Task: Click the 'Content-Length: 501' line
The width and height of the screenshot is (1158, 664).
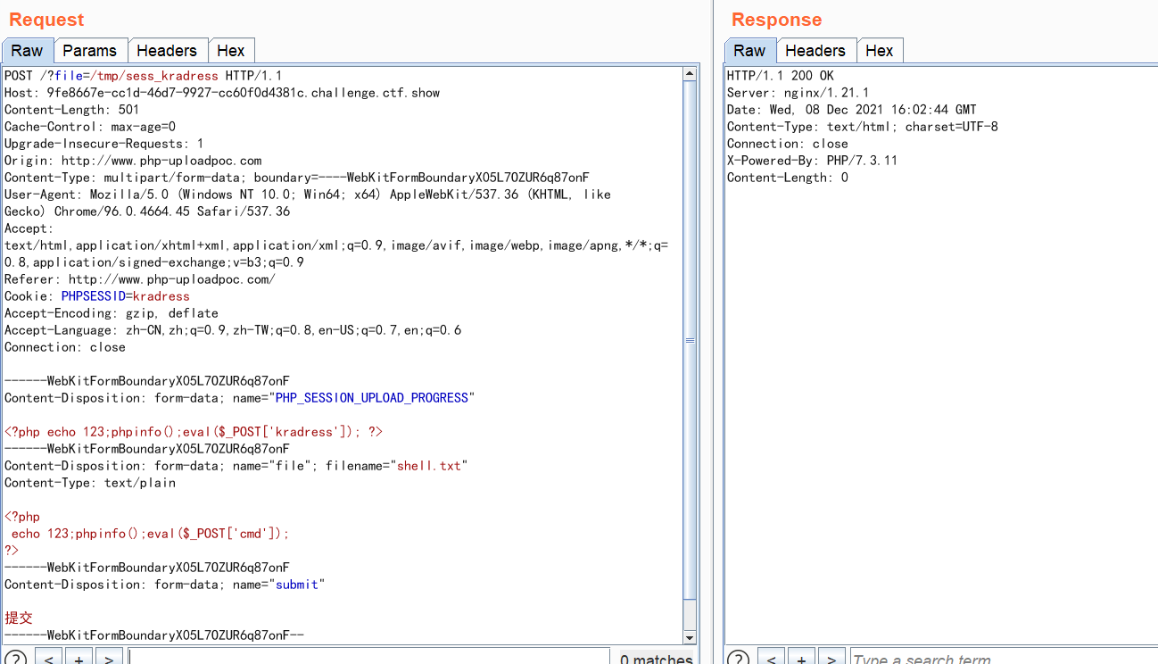Action: 72,110
